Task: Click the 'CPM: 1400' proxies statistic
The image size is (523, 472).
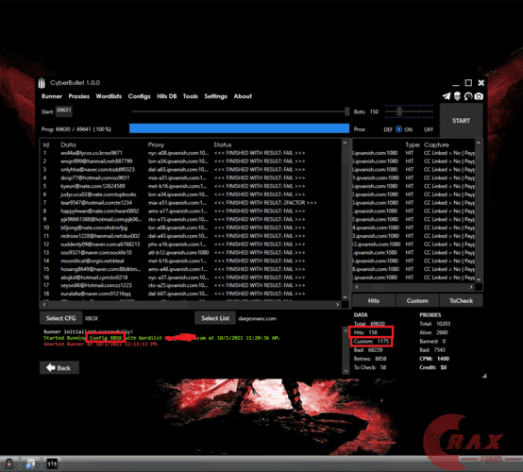Action: (x=434, y=359)
